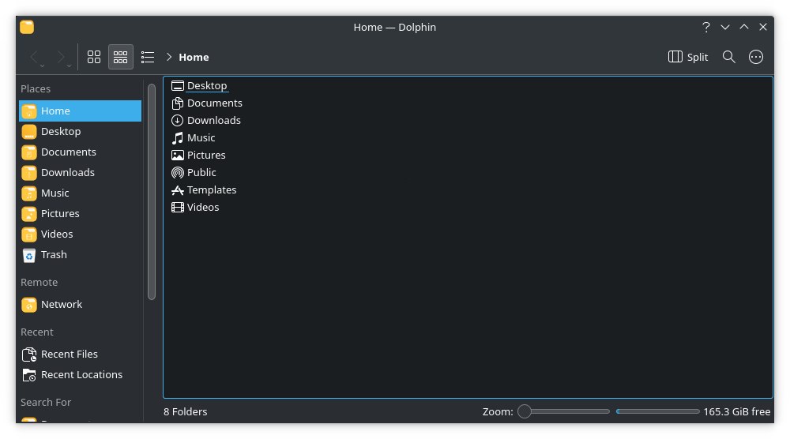Click the 8 Folders status bar text
This screenshot has height=439, width=790.
pyautogui.click(x=186, y=412)
